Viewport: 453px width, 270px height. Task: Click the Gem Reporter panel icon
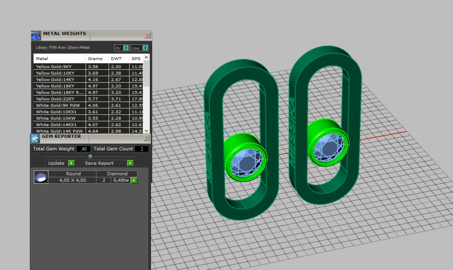35,138
